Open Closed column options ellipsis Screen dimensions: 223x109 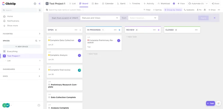click(196, 30)
